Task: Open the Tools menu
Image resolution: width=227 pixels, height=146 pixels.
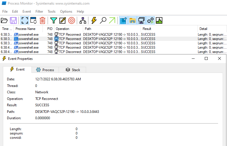Action: (51, 12)
